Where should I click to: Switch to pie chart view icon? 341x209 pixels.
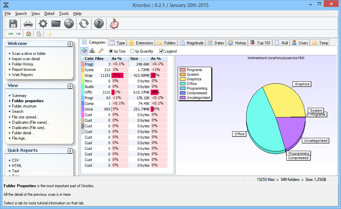(84, 51)
